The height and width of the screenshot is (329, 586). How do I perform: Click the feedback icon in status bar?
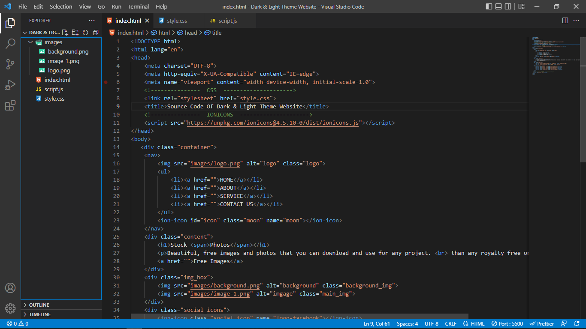point(564,324)
